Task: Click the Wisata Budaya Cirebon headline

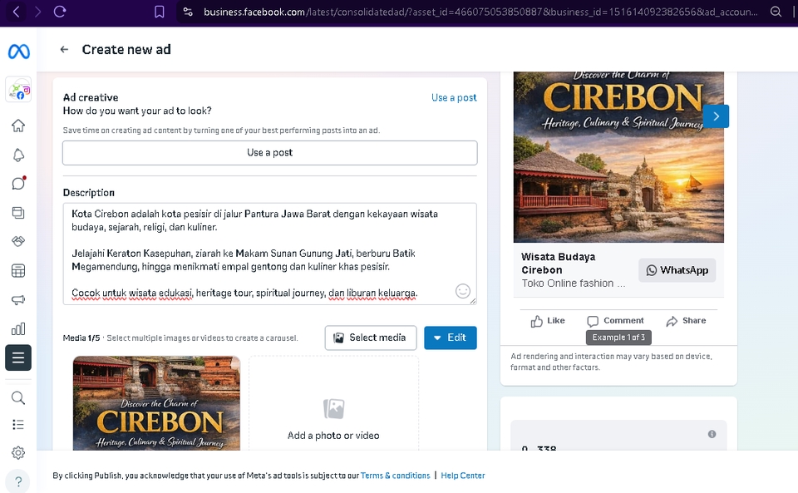Action: (x=559, y=264)
